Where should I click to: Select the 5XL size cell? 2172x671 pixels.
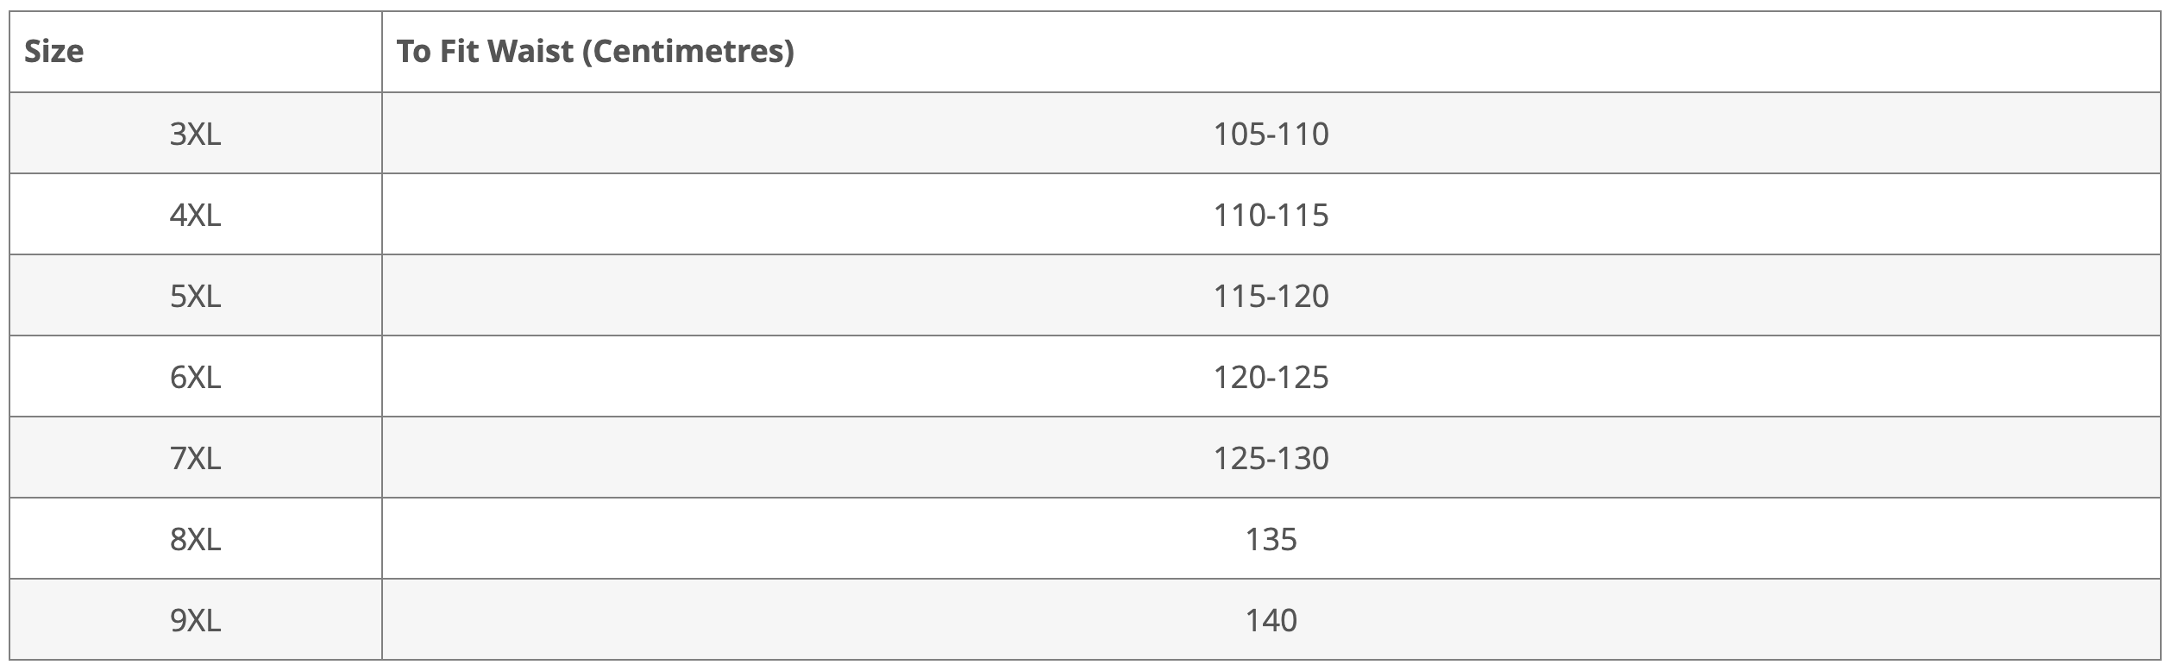click(196, 295)
